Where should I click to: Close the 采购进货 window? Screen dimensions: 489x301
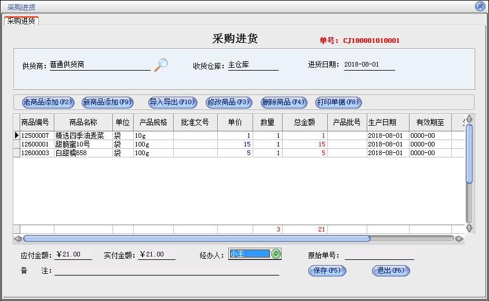pyautogui.click(x=480, y=6)
